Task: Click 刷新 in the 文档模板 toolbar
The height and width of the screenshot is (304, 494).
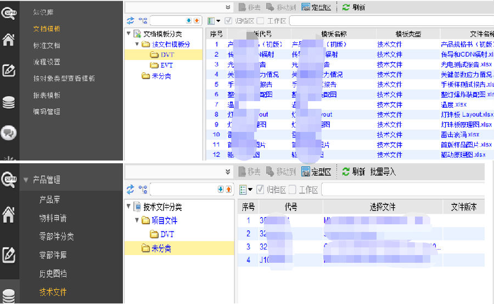Action: pyautogui.click(x=354, y=7)
